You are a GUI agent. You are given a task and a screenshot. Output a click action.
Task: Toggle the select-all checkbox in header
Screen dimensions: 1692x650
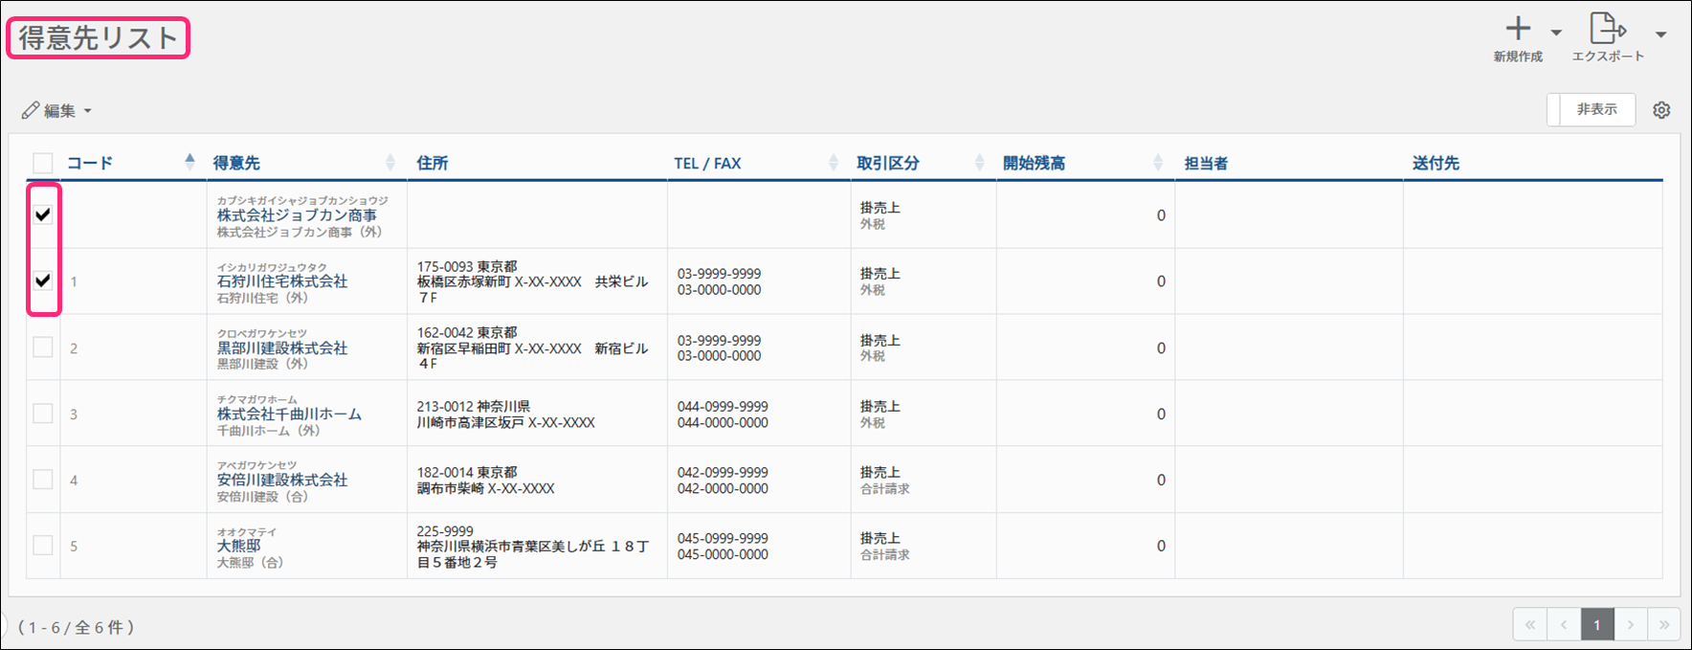(x=43, y=163)
